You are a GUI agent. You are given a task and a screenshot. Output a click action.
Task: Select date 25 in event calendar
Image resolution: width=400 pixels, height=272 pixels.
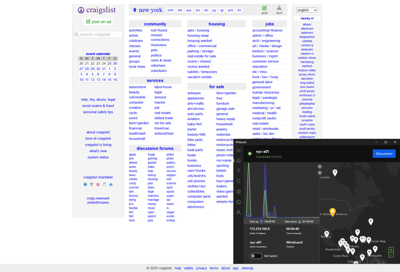(109, 63)
